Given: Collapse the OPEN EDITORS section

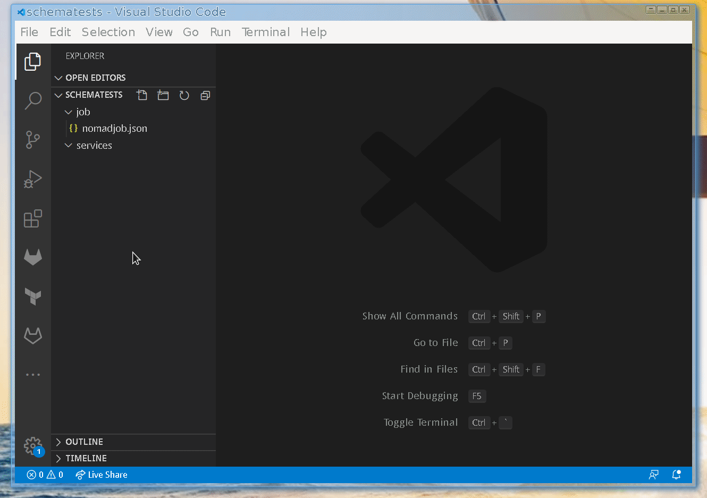Looking at the screenshot, I should pos(133,78).
